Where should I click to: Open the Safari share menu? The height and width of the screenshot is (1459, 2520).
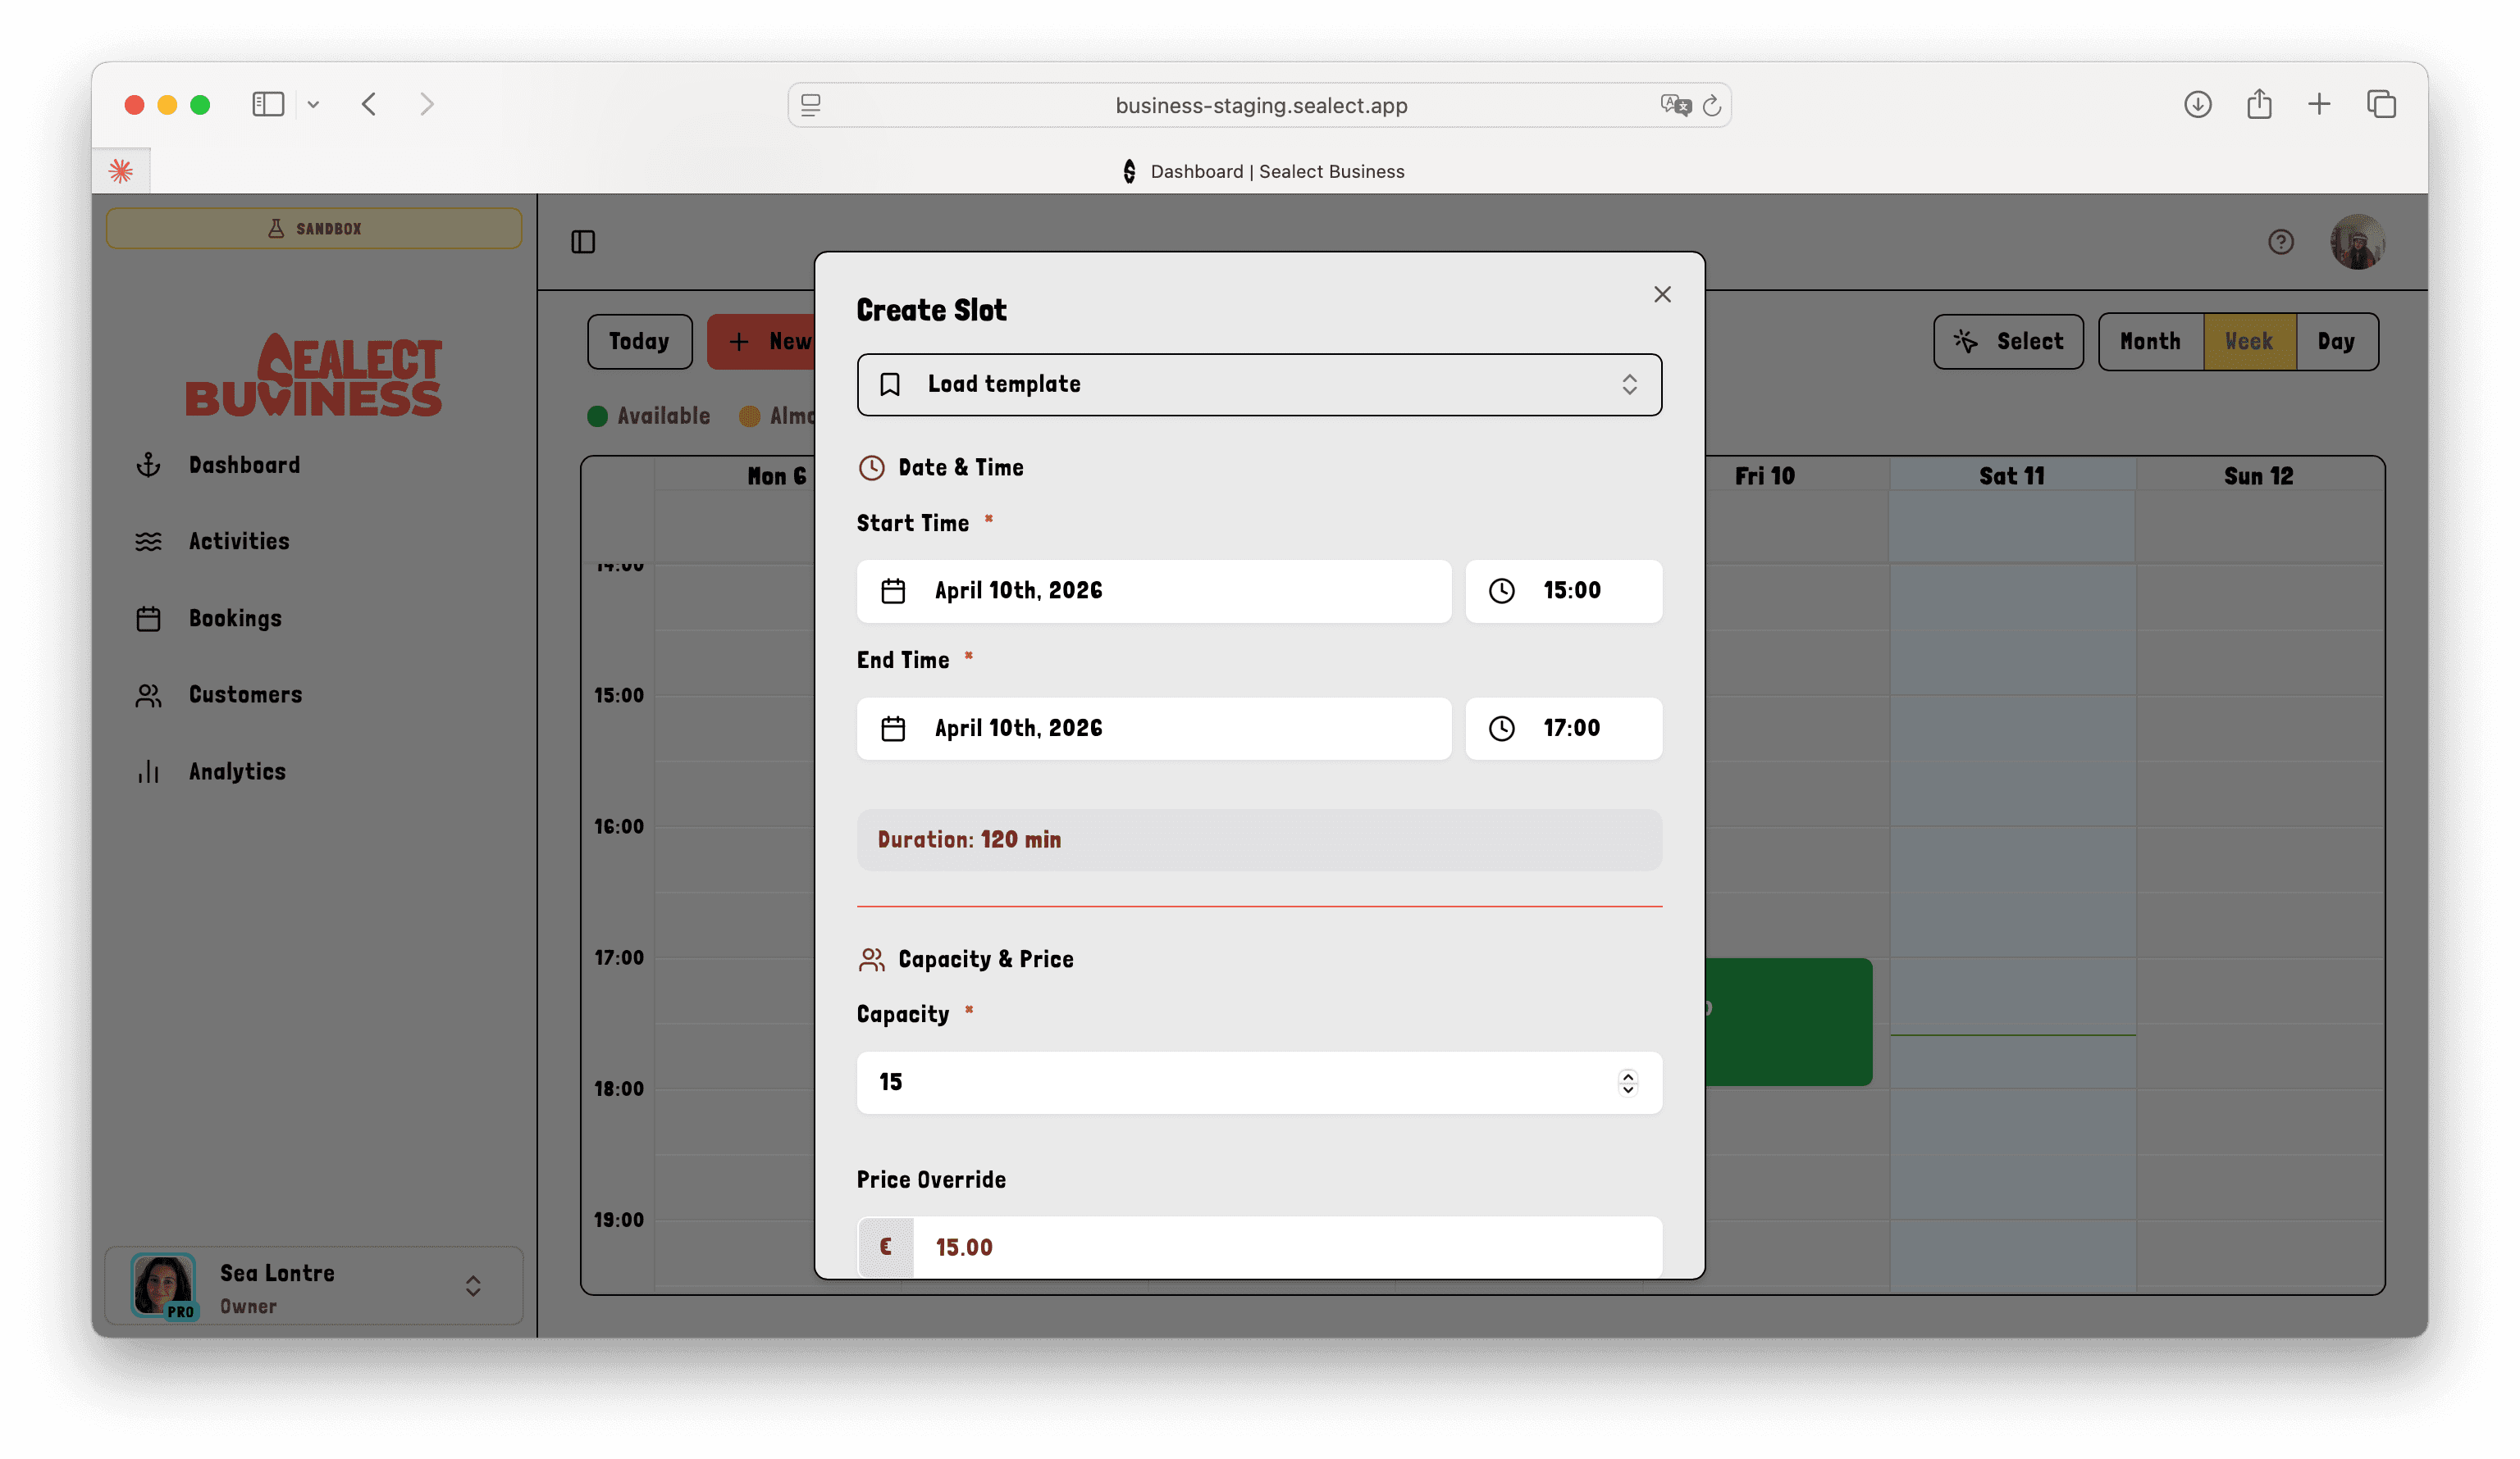pos(2259,104)
